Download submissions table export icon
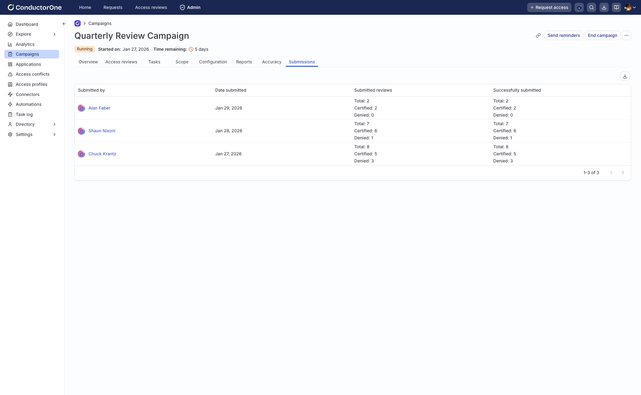Screen dimensions: 641x395 [x=625, y=76]
